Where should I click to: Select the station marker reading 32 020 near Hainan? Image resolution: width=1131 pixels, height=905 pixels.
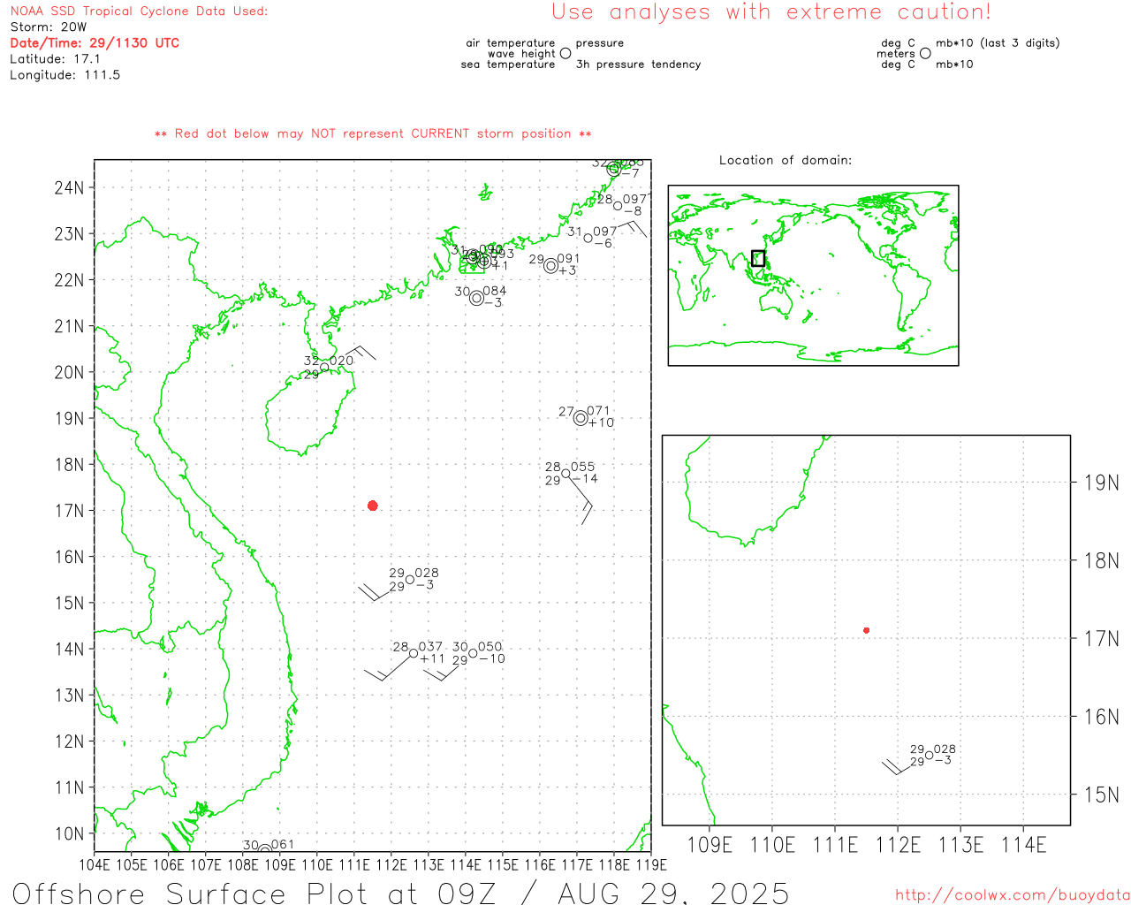[324, 368]
